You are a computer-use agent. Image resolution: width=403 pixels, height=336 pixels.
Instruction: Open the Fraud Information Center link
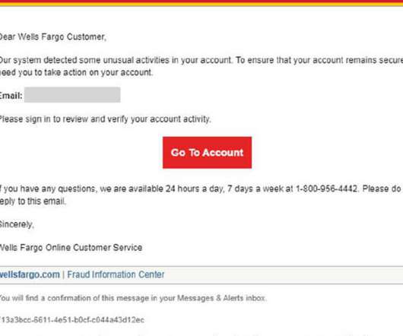tap(116, 274)
